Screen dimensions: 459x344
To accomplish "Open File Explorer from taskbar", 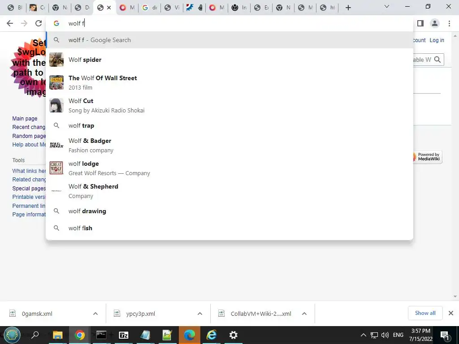I will click(x=57, y=335).
